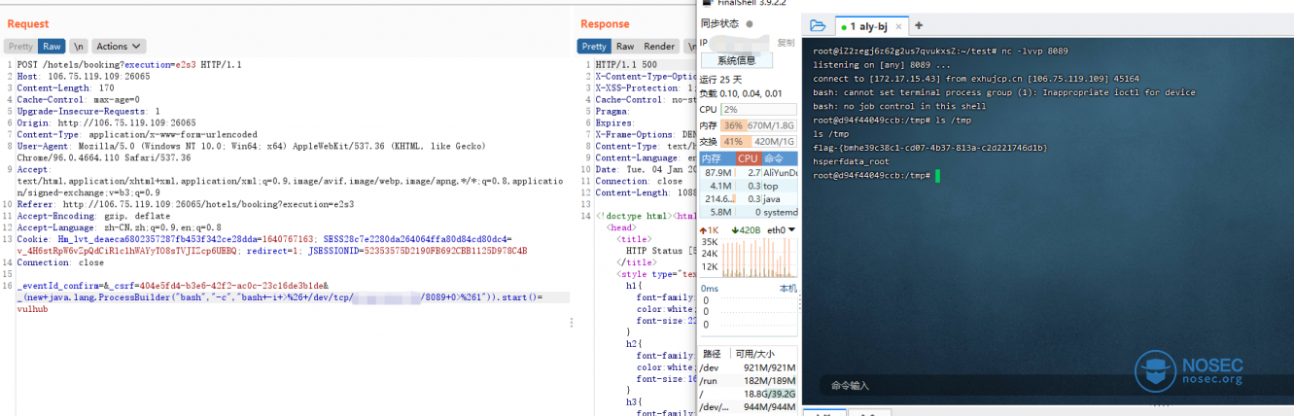Image resolution: width=1294 pixels, height=416 pixels.
Task: Select the 1 aly-bj terminal tab
Action: pos(873,26)
